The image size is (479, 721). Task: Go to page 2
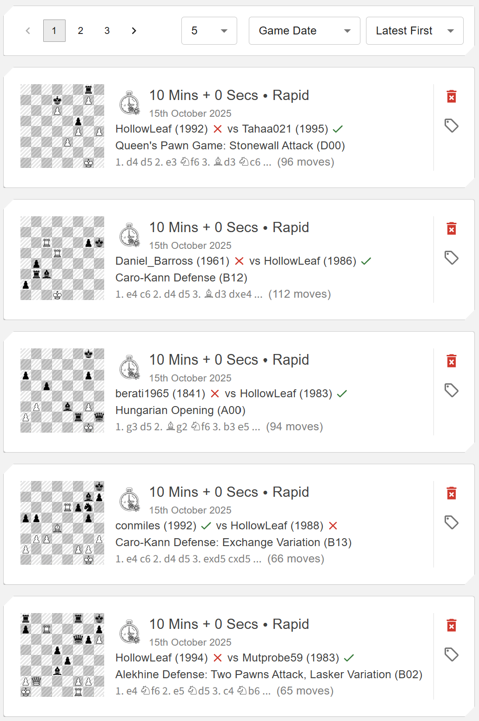coord(80,31)
